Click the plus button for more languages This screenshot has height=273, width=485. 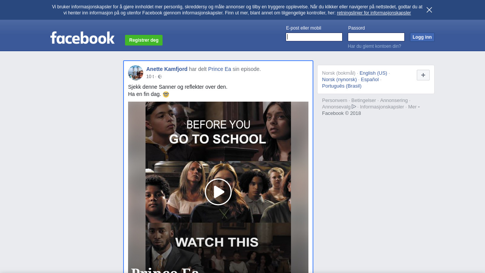pyautogui.click(x=423, y=75)
